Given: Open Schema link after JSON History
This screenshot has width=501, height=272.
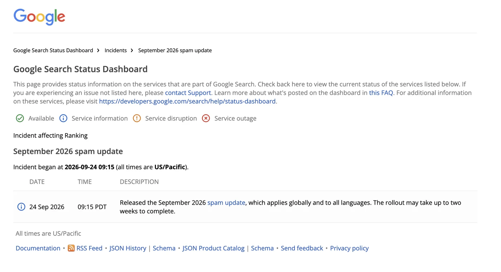Looking at the screenshot, I should pos(164,248).
